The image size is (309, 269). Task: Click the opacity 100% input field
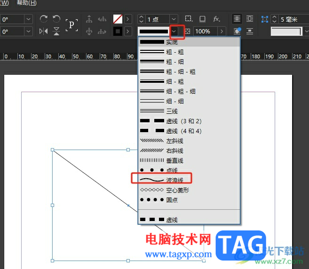(x=206, y=32)
